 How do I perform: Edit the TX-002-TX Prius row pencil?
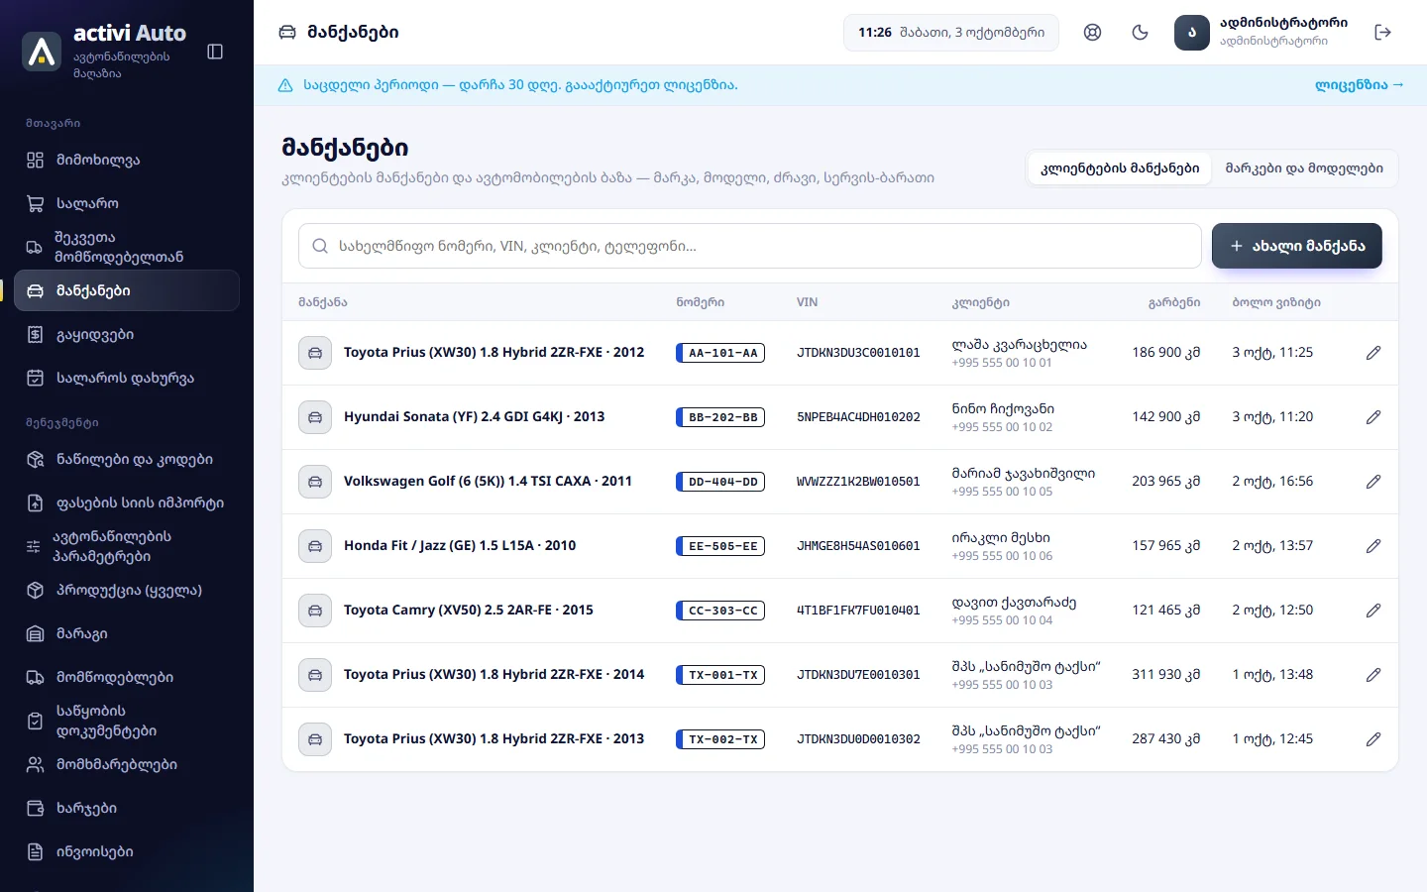(1373, 739)
